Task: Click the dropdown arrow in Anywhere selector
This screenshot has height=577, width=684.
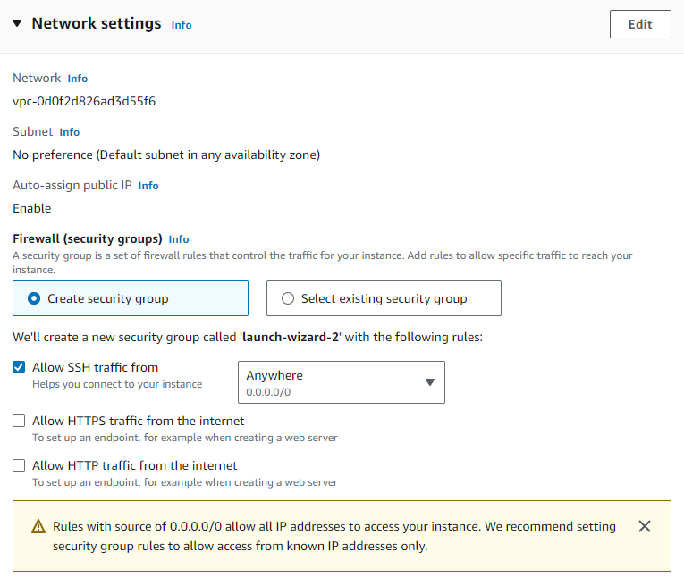Action: tap(430, 382)
